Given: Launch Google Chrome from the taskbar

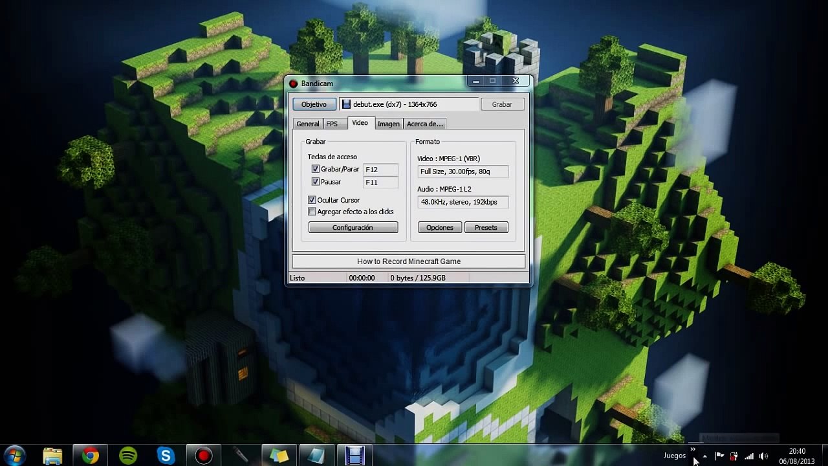Looking at the screenshot, I should (90, 456).
